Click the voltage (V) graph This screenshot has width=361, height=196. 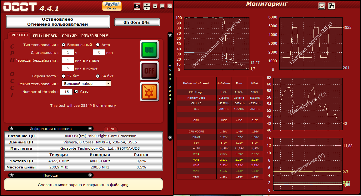pyautogui.click(x=308, y=164)
